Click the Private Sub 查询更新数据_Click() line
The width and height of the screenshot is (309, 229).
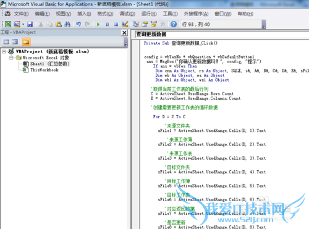click(180, 43)
